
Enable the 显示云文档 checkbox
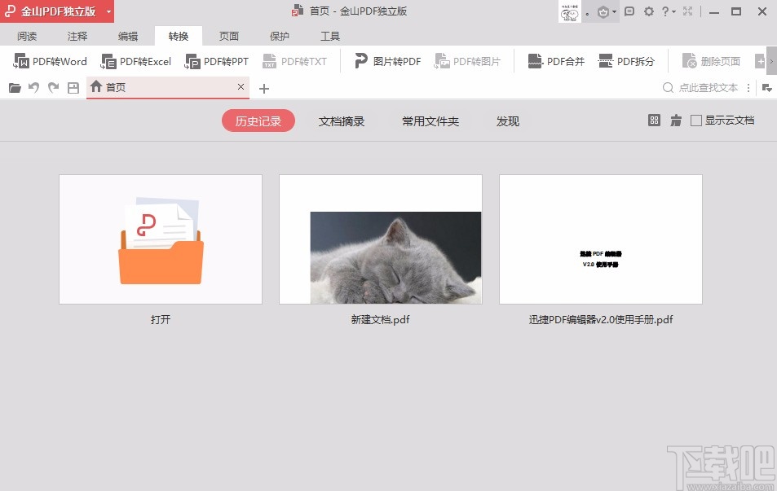[697, 120]
